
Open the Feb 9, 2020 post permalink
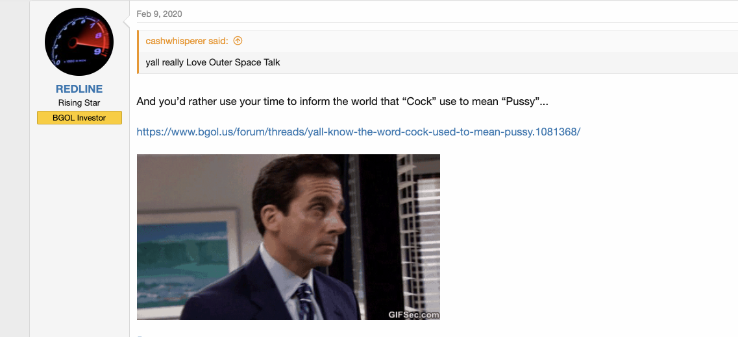(x=159, y=14)
